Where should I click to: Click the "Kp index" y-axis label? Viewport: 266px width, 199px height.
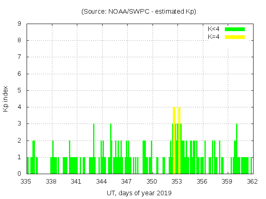pyautogui.click(x=6, y=99)
